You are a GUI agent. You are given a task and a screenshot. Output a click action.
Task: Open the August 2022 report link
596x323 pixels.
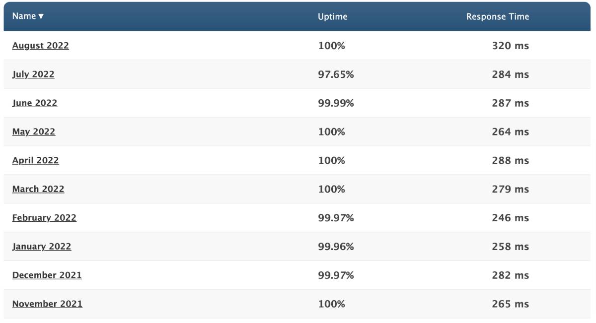coord(41,46)
